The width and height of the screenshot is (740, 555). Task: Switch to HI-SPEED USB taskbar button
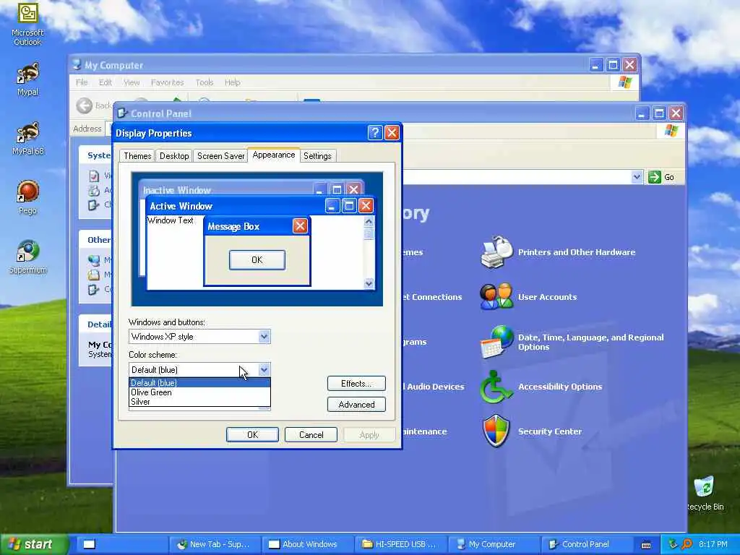click(x=400, y=544)
